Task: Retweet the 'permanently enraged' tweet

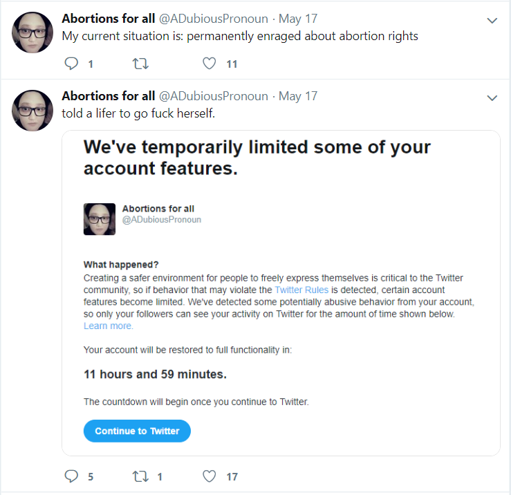Action: (140, 64)
